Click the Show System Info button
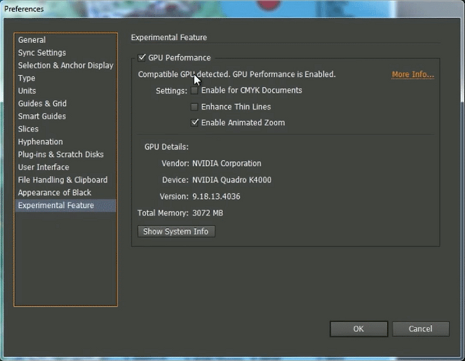465x361 pixels. (176, 231)
